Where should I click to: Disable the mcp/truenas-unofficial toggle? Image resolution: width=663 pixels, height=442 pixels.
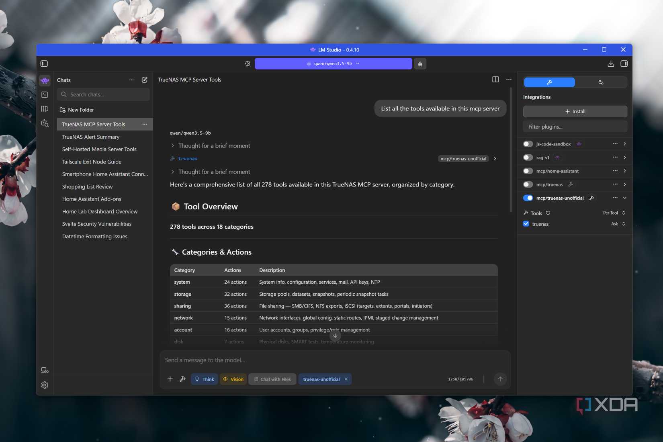coord(528,198)
